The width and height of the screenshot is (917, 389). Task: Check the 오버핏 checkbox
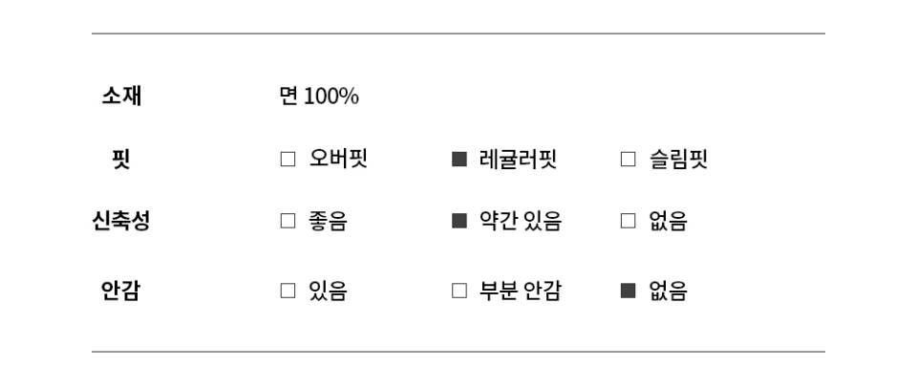[x=288, y=160]
